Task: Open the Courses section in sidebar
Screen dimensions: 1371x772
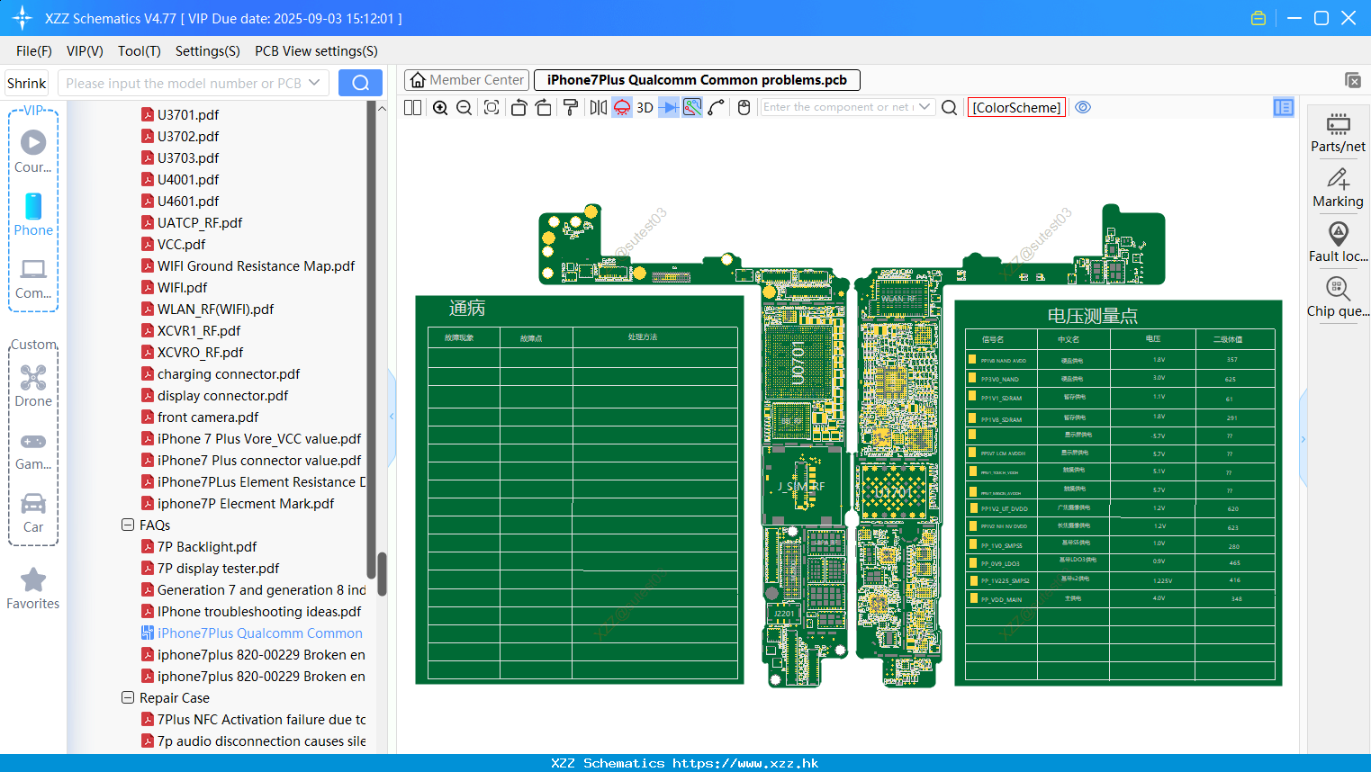Action: point(33,151)
